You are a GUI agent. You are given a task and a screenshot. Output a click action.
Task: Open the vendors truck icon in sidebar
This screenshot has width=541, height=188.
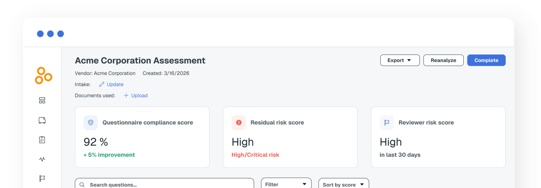[x=42, y=120]
